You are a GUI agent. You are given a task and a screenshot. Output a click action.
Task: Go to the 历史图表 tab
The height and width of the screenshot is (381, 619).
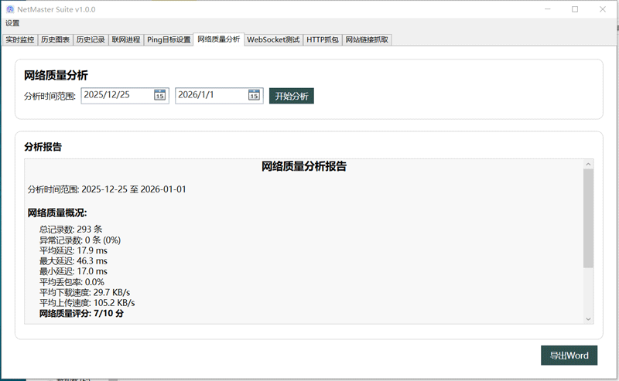click(x=55, y=39)
